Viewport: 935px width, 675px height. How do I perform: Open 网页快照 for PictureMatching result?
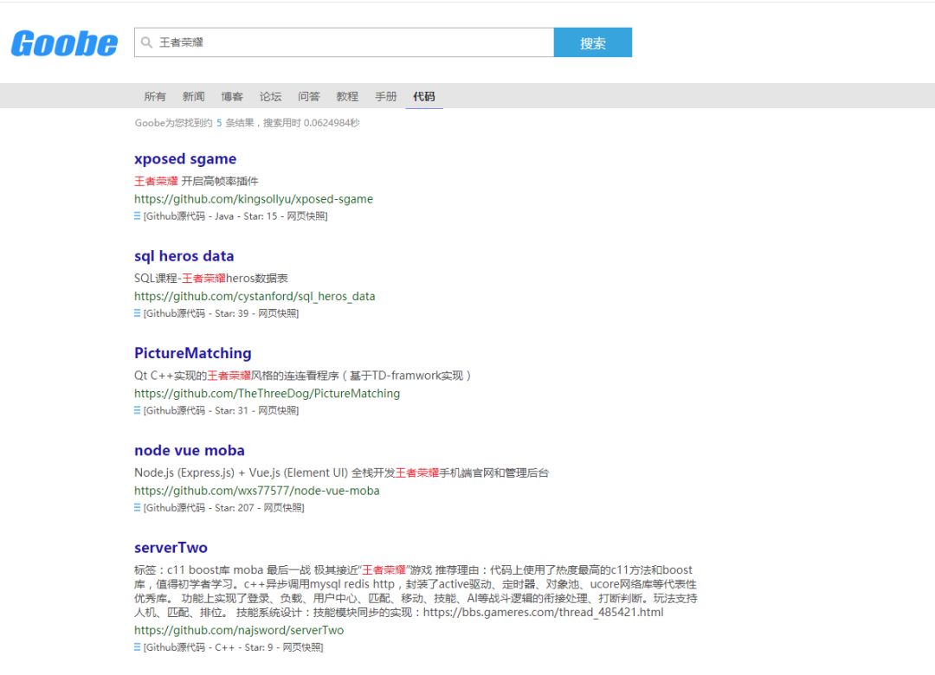(x=277, y=411)
